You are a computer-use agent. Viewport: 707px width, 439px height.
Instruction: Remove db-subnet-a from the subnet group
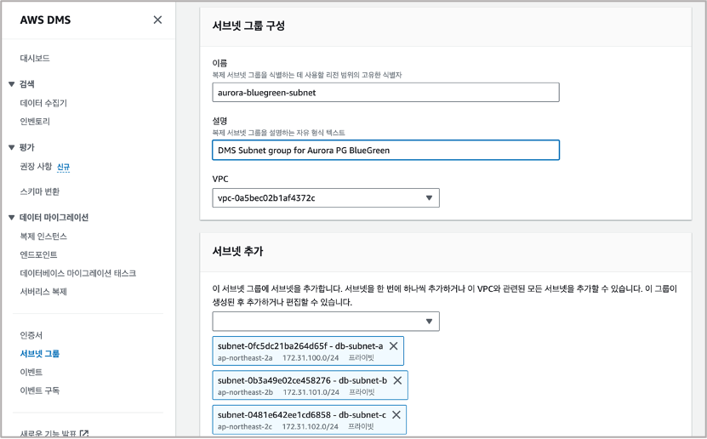394,345
